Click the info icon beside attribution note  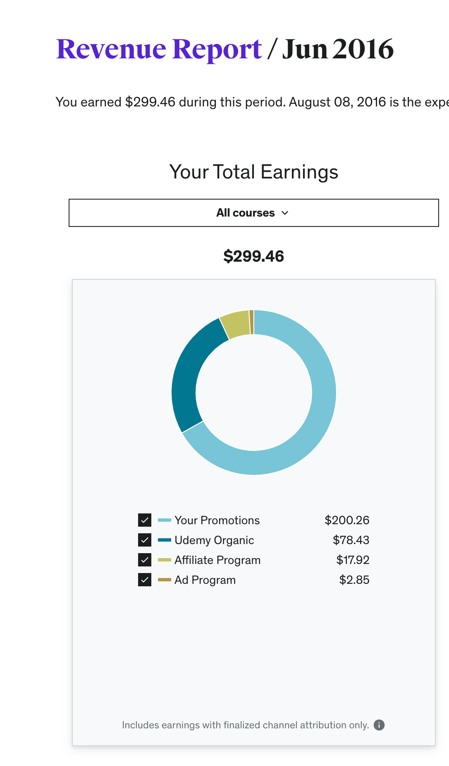coord(379,725)
